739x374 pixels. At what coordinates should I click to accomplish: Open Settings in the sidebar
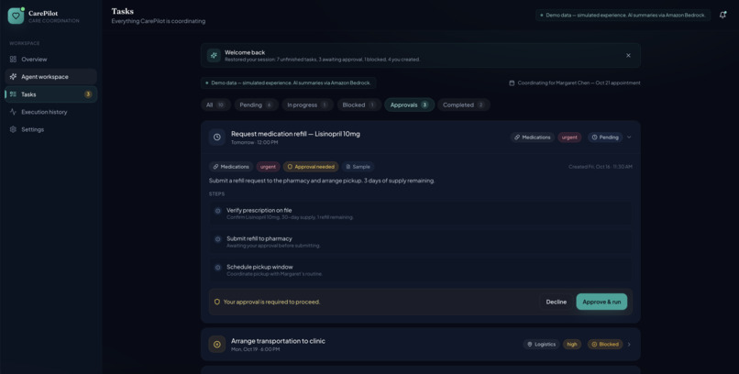[51, 129]
